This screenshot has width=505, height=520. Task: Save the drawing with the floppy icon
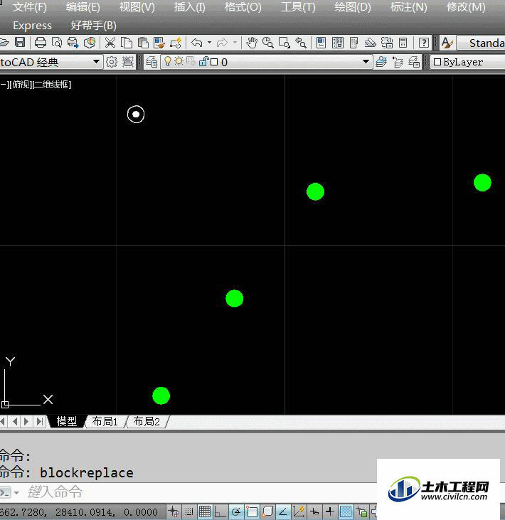tap(20, 43)
